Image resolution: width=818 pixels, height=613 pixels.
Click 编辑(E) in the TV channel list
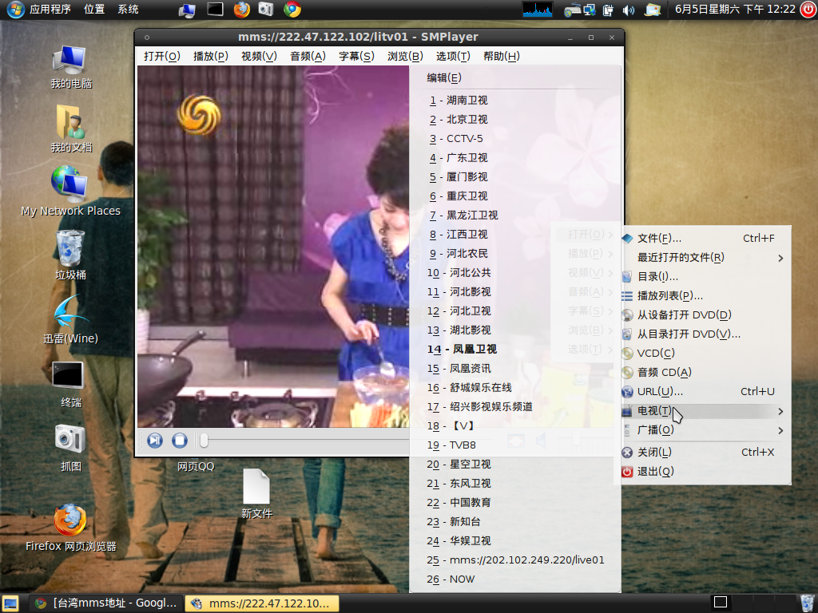click(515, 78)
